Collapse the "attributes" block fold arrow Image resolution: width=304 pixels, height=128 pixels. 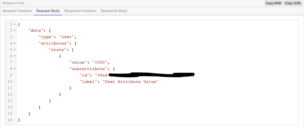tap(14, 43)
